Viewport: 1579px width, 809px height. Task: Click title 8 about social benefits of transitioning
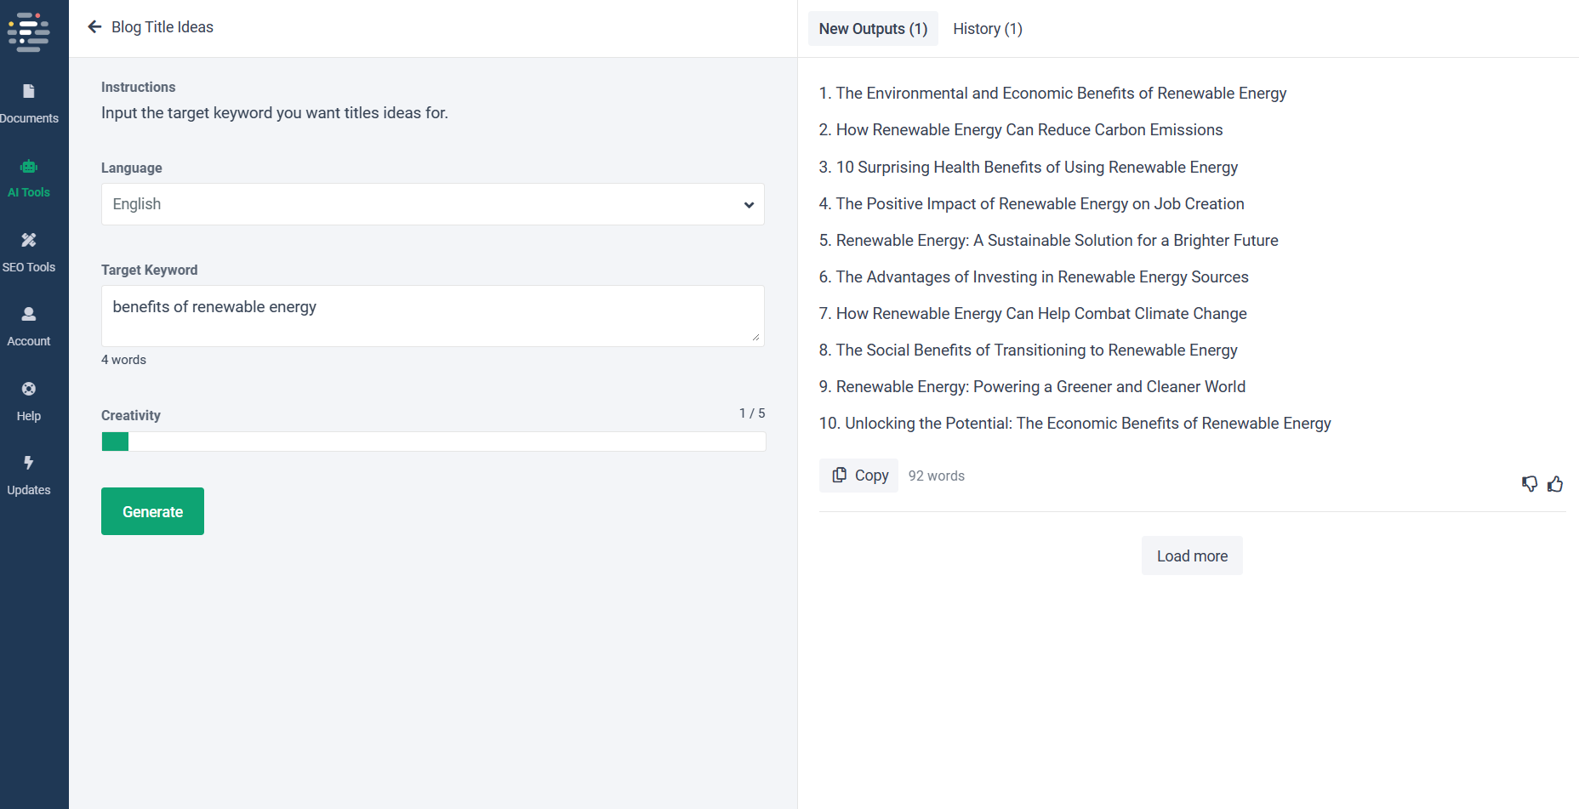1029,350
